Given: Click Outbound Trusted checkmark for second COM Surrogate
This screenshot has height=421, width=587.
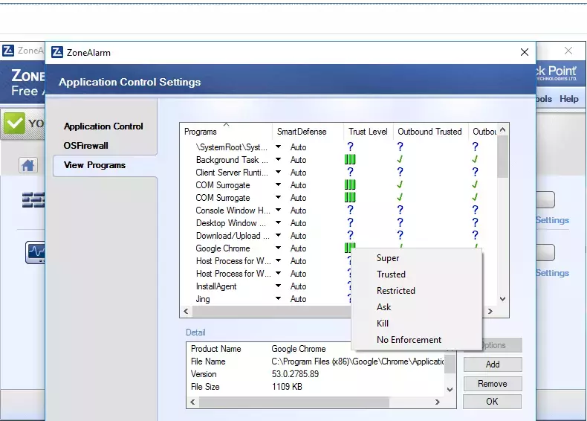Looking at the screenshot, I should pos(400,197).
